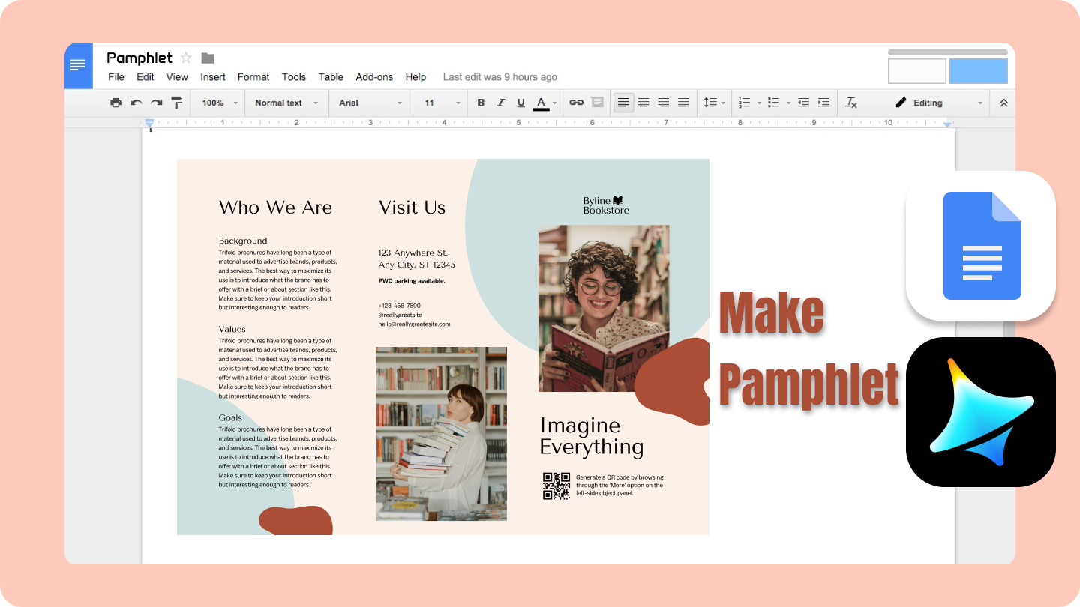Open the font size dropdown
This screenshot has height=607, width=1080.
tap(439, 103)
